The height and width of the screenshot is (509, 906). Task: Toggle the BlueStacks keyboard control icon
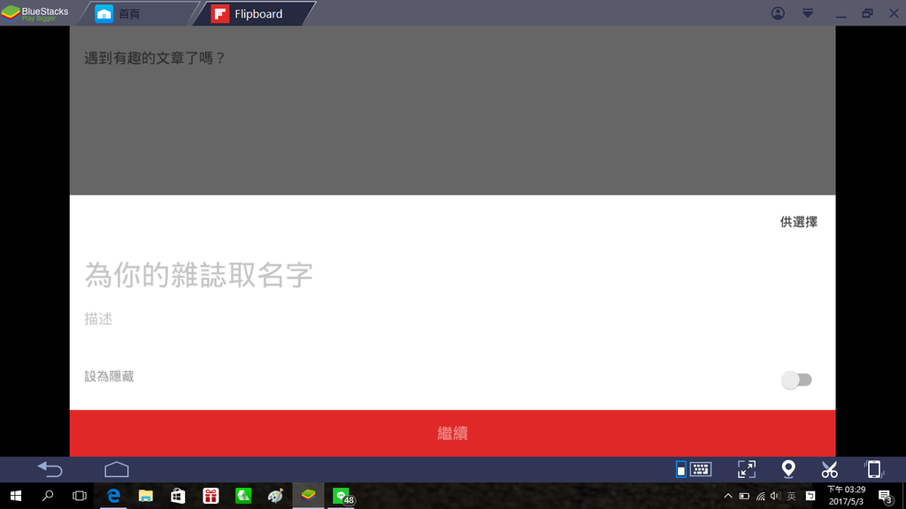click(694, 469)
